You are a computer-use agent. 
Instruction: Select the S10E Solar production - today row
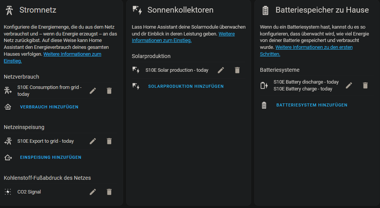tap(188, 70)
